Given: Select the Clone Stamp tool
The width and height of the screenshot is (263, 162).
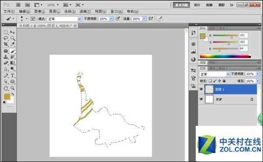Looking at the screenshot, I should pos(6,57).
